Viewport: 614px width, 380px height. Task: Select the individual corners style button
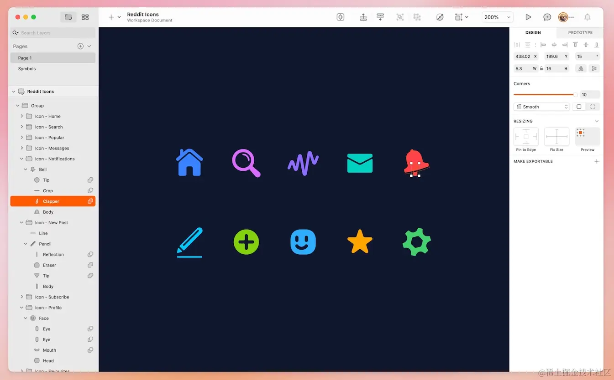click(x=593, y=107)
